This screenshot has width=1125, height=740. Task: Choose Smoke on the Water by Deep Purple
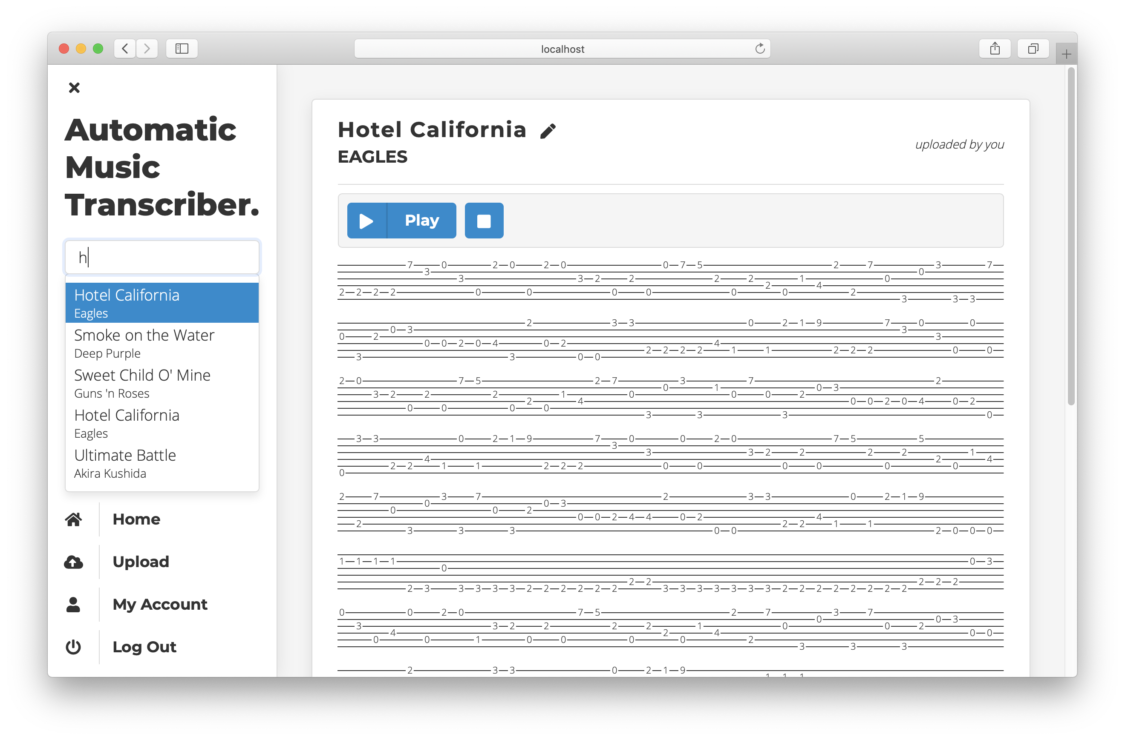[162, 343]
